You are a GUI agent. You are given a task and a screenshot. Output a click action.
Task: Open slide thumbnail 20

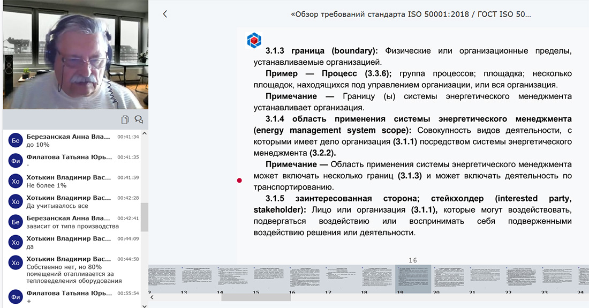(449, 279)
